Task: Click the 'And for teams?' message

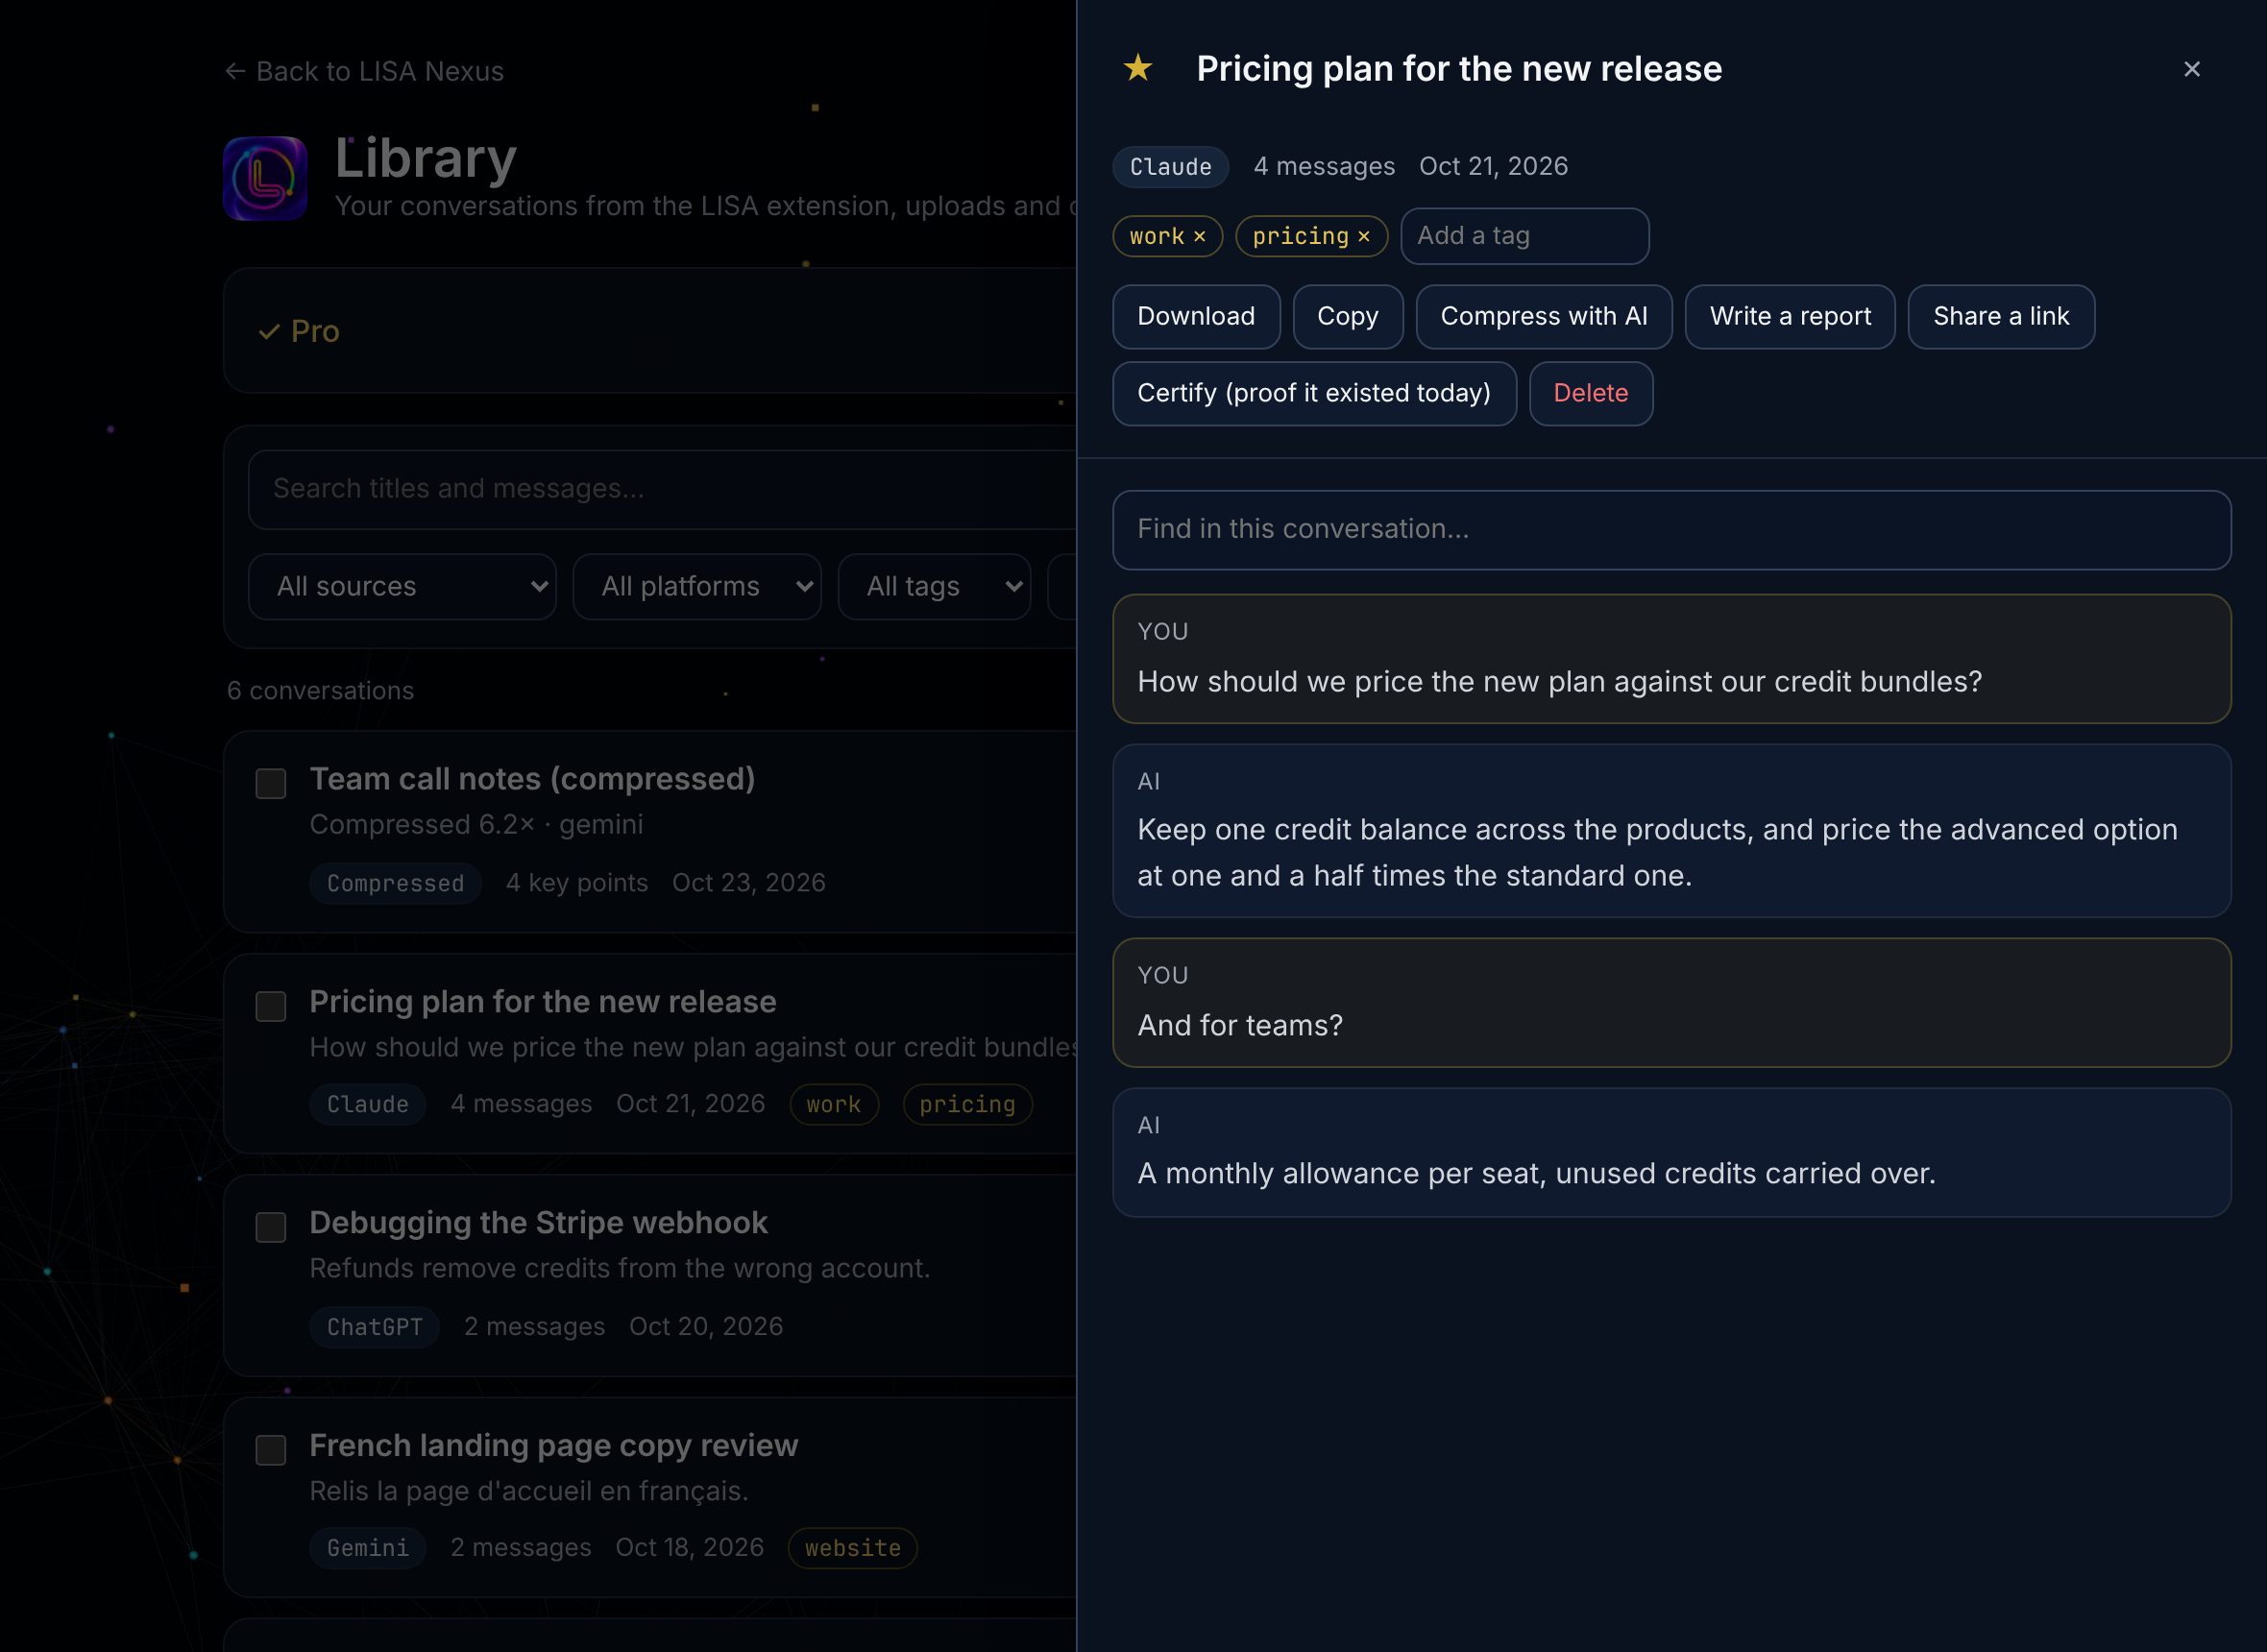Action: click(x=1671, y=1003)
